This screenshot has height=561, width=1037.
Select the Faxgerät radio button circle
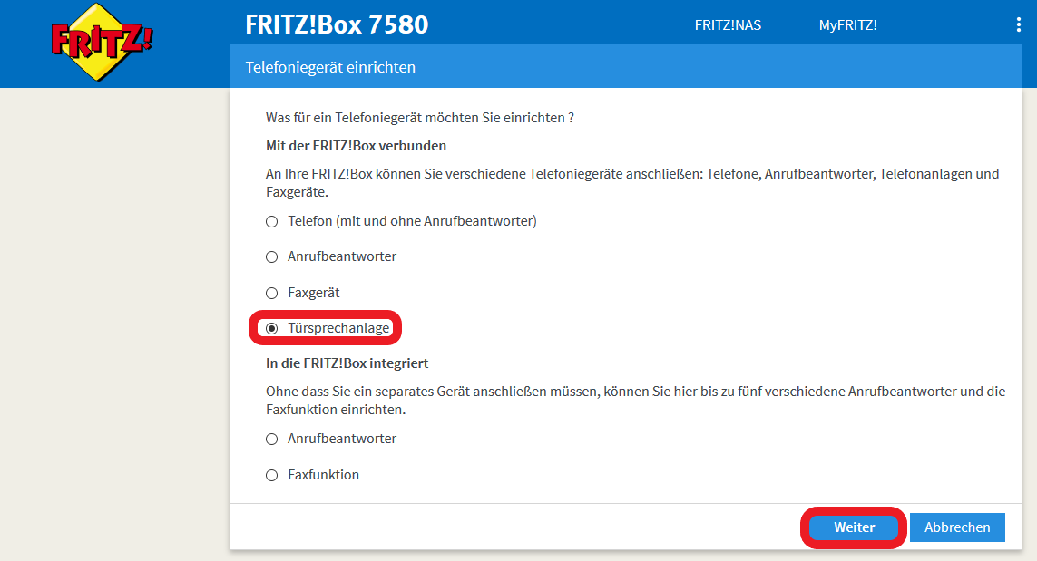coord(271,294)
